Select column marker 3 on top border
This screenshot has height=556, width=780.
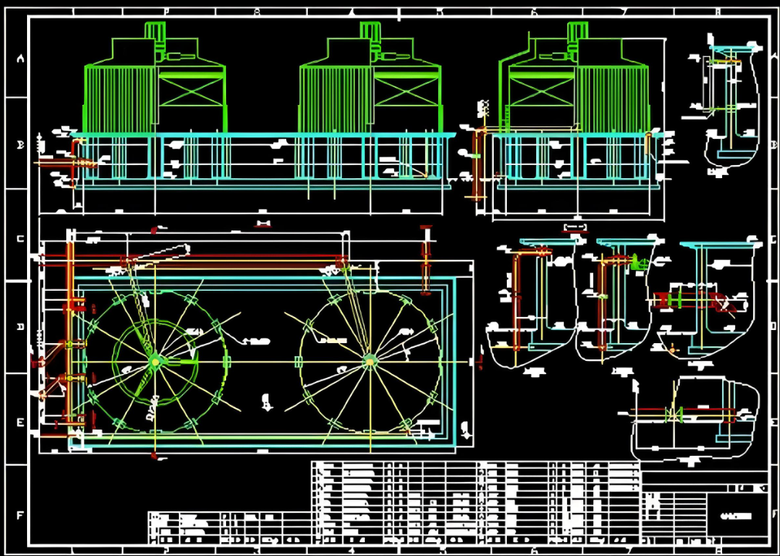coord(256,12)
